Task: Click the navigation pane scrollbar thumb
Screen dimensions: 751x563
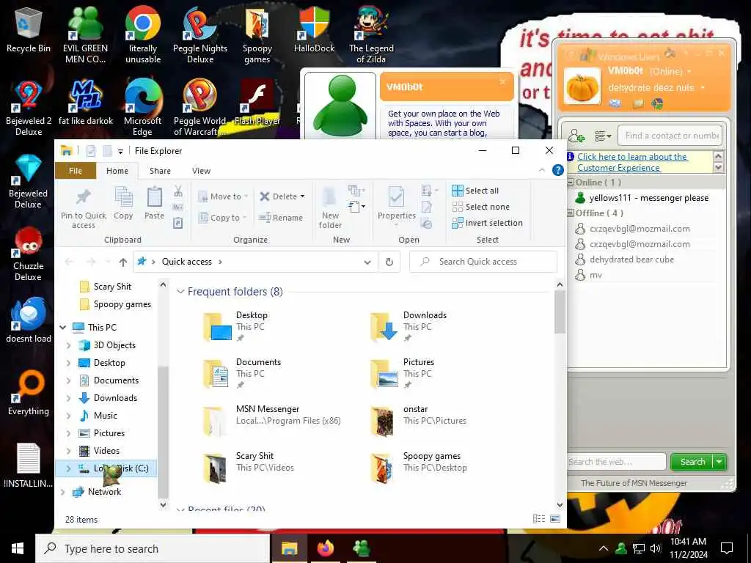Action: tap(163, 431)
